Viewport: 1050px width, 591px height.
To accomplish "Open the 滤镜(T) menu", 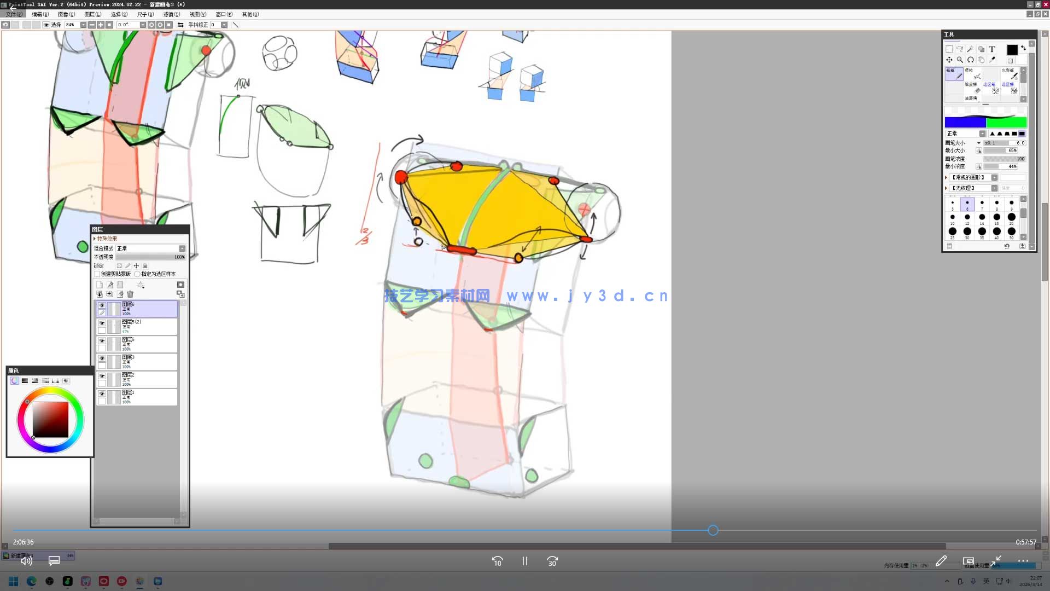I will [x=171, y=14].
